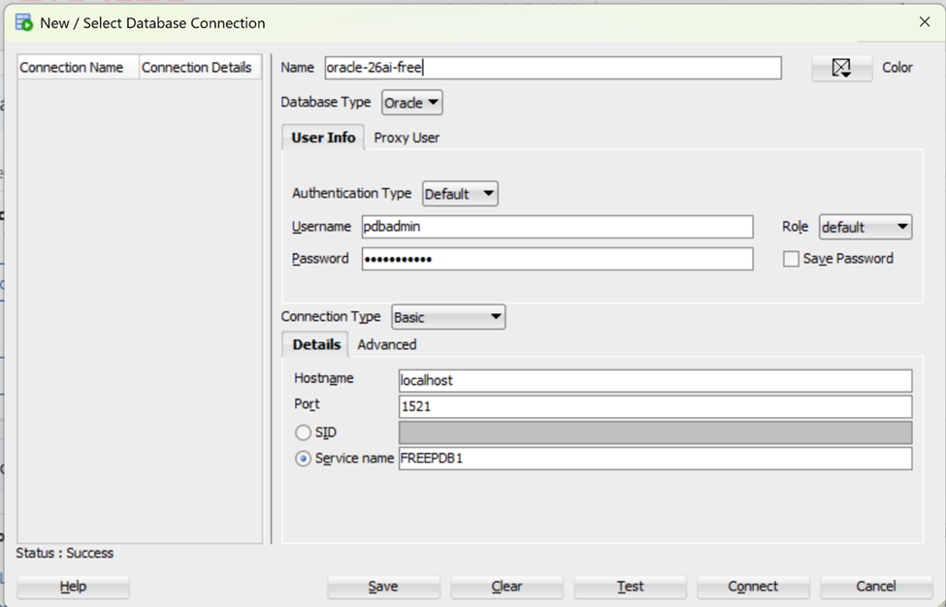Switch to the Proxy User tab

pyautogui.click(x=406, y=137)
